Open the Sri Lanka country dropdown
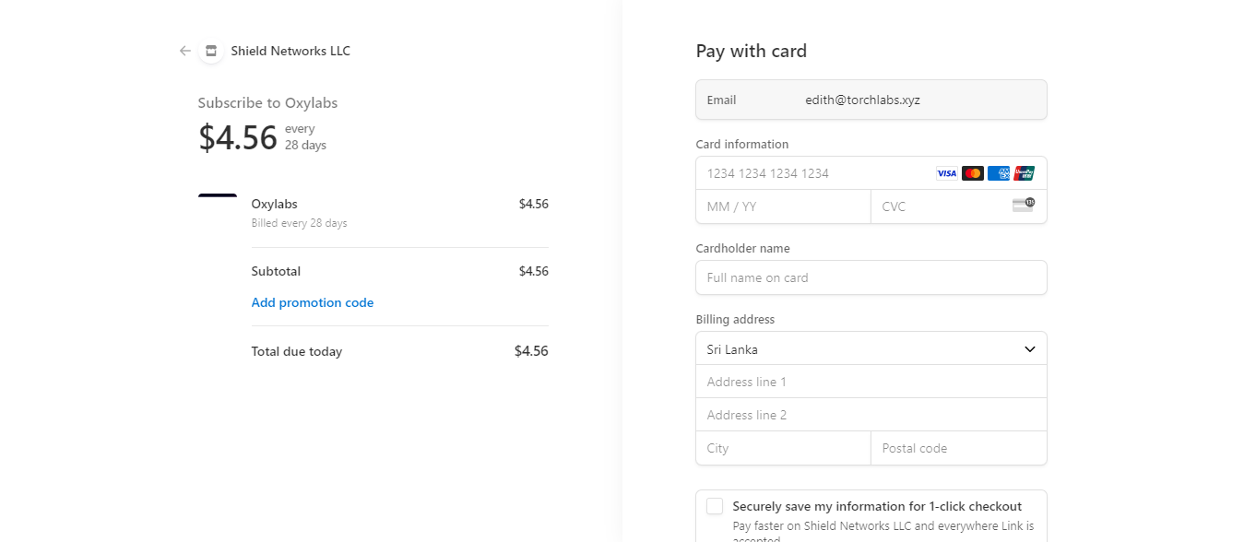The width and height of the screenshot is (1244, 542). click(858, 349)
